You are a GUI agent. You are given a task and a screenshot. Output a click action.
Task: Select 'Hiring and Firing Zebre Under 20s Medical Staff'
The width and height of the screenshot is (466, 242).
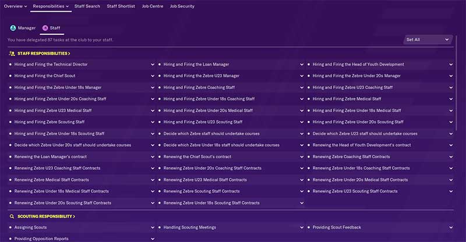click(x=208, y=111)
